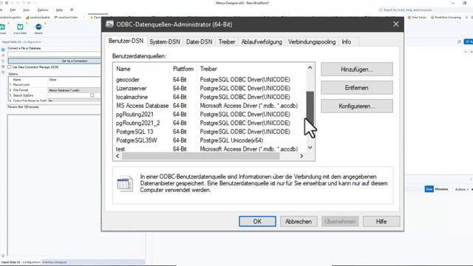This screenshot has width=473, height=266.
Task: Switch to Metadata in Results panel
Action: (441, 189)
